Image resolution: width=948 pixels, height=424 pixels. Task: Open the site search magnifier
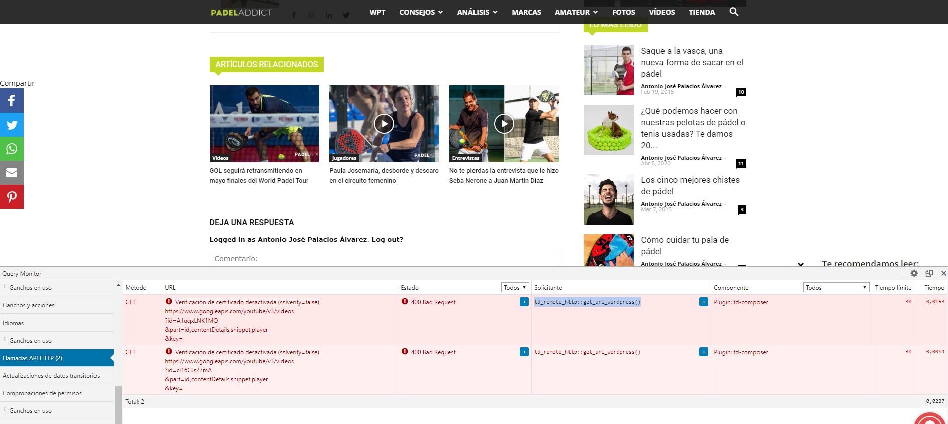(734, 12)
